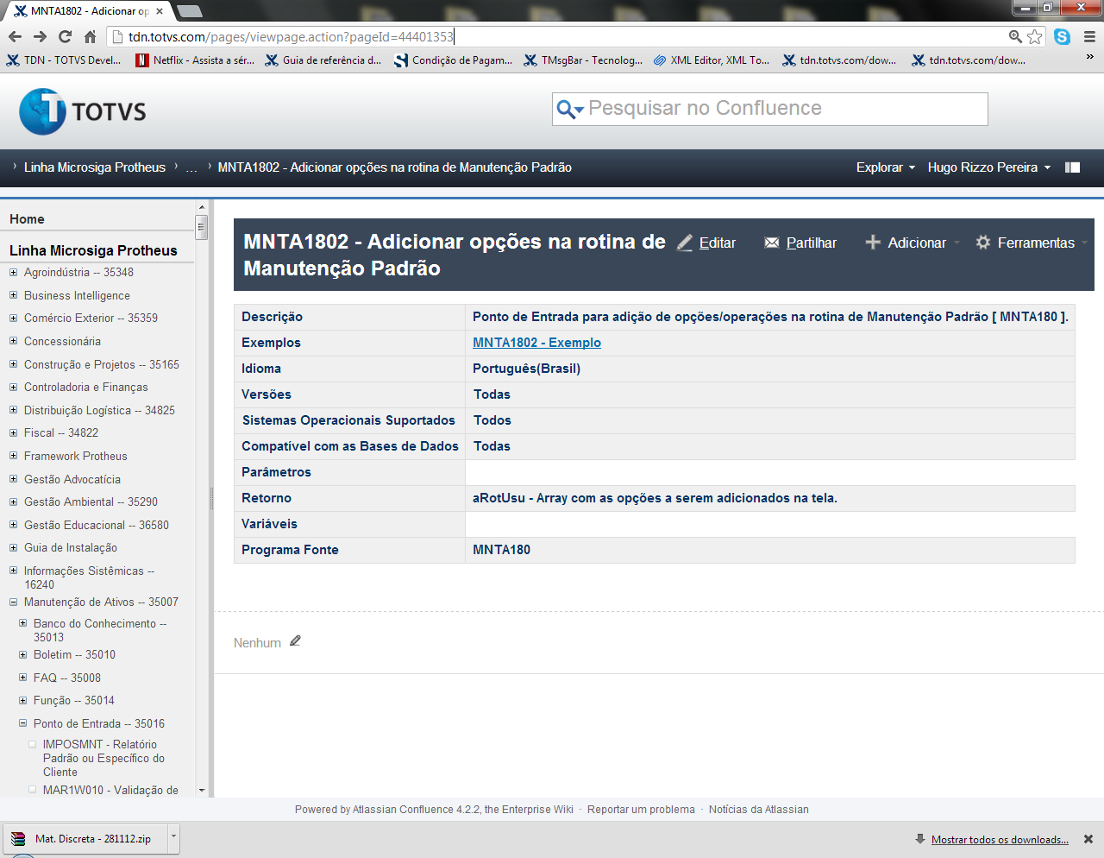Image resolution: width=1104 pixels, height=858 pixels.
Task: Click Linha Microsiga Protheus breadcrumb
Action: pyautogui.click(x=95, y=167)
